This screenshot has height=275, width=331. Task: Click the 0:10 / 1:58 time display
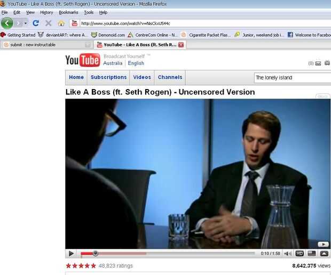271,254
